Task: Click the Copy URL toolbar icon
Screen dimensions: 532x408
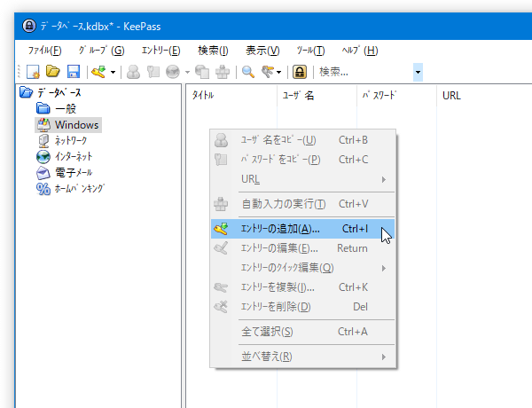Action: click(x=202, y=72)
